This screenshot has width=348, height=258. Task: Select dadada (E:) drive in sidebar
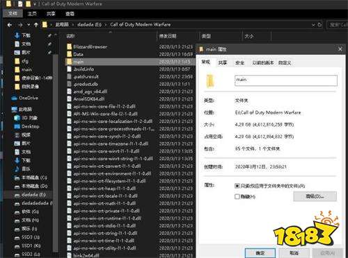(30, 195)
